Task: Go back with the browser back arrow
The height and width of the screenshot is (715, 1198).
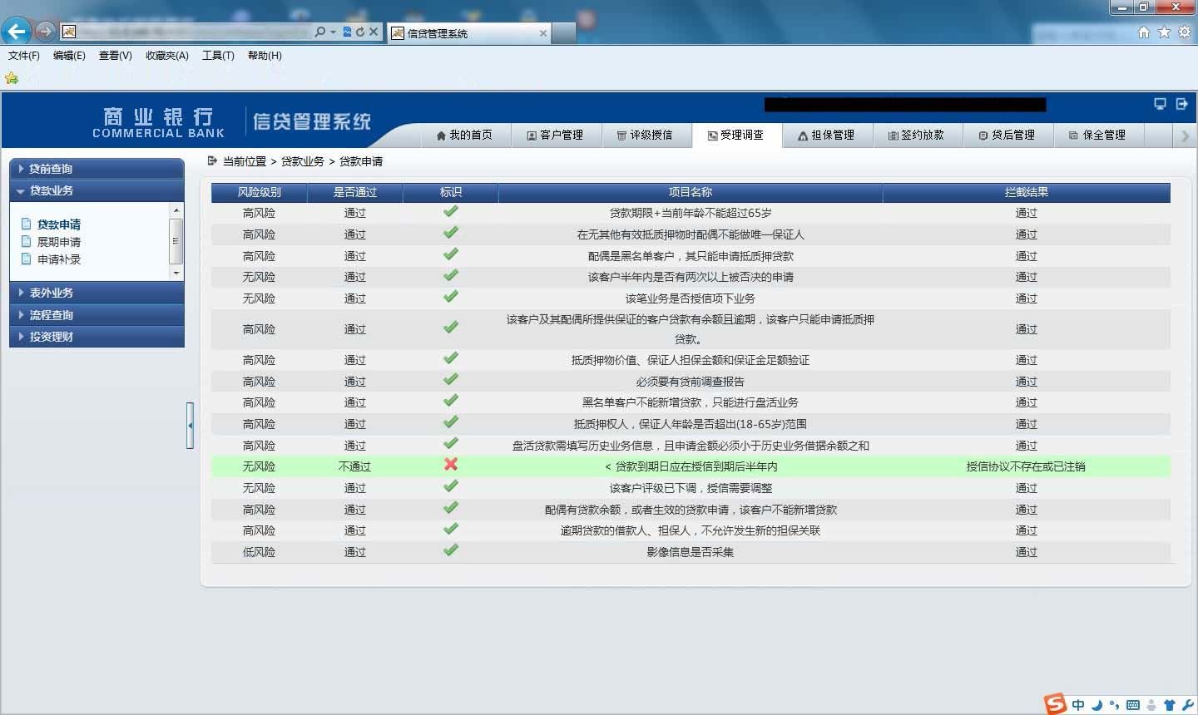Action: (x=17, y=32)
